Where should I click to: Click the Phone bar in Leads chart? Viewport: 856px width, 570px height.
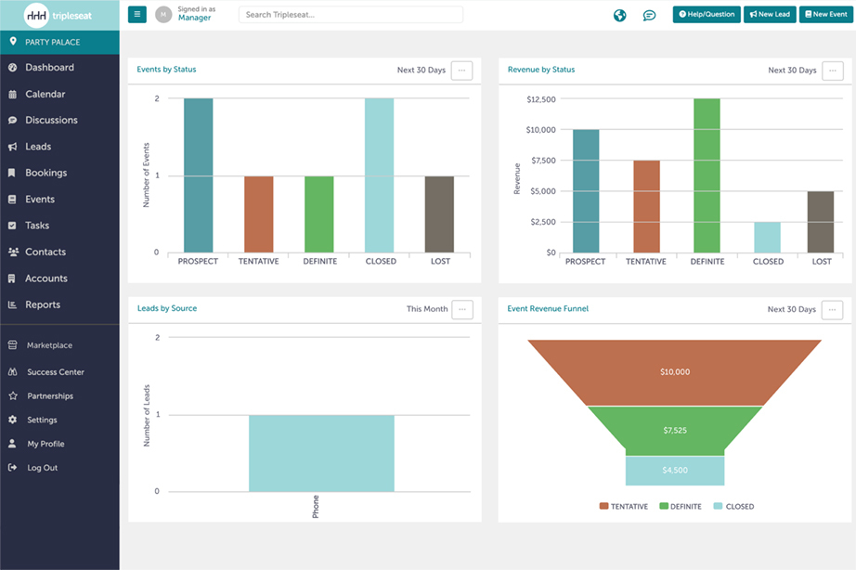tap(321, 453)
